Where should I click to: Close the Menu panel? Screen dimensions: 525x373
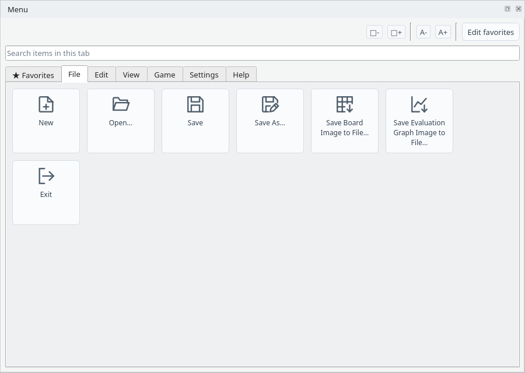point(519,9)
